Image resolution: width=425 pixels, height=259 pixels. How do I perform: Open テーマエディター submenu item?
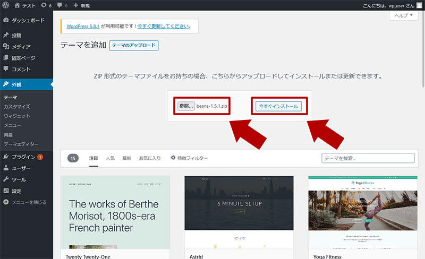[x=21, y=144]
